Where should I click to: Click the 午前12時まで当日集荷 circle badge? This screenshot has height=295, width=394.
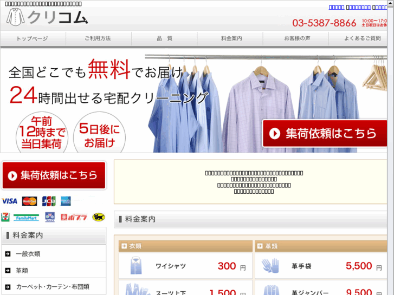click(42, 132)
